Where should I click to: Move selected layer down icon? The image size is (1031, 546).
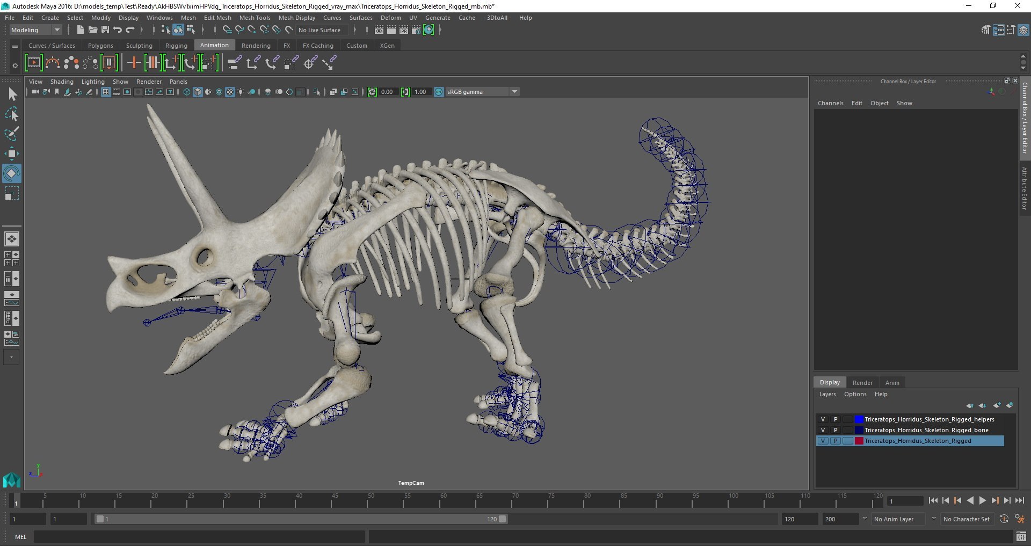point(982,405)
